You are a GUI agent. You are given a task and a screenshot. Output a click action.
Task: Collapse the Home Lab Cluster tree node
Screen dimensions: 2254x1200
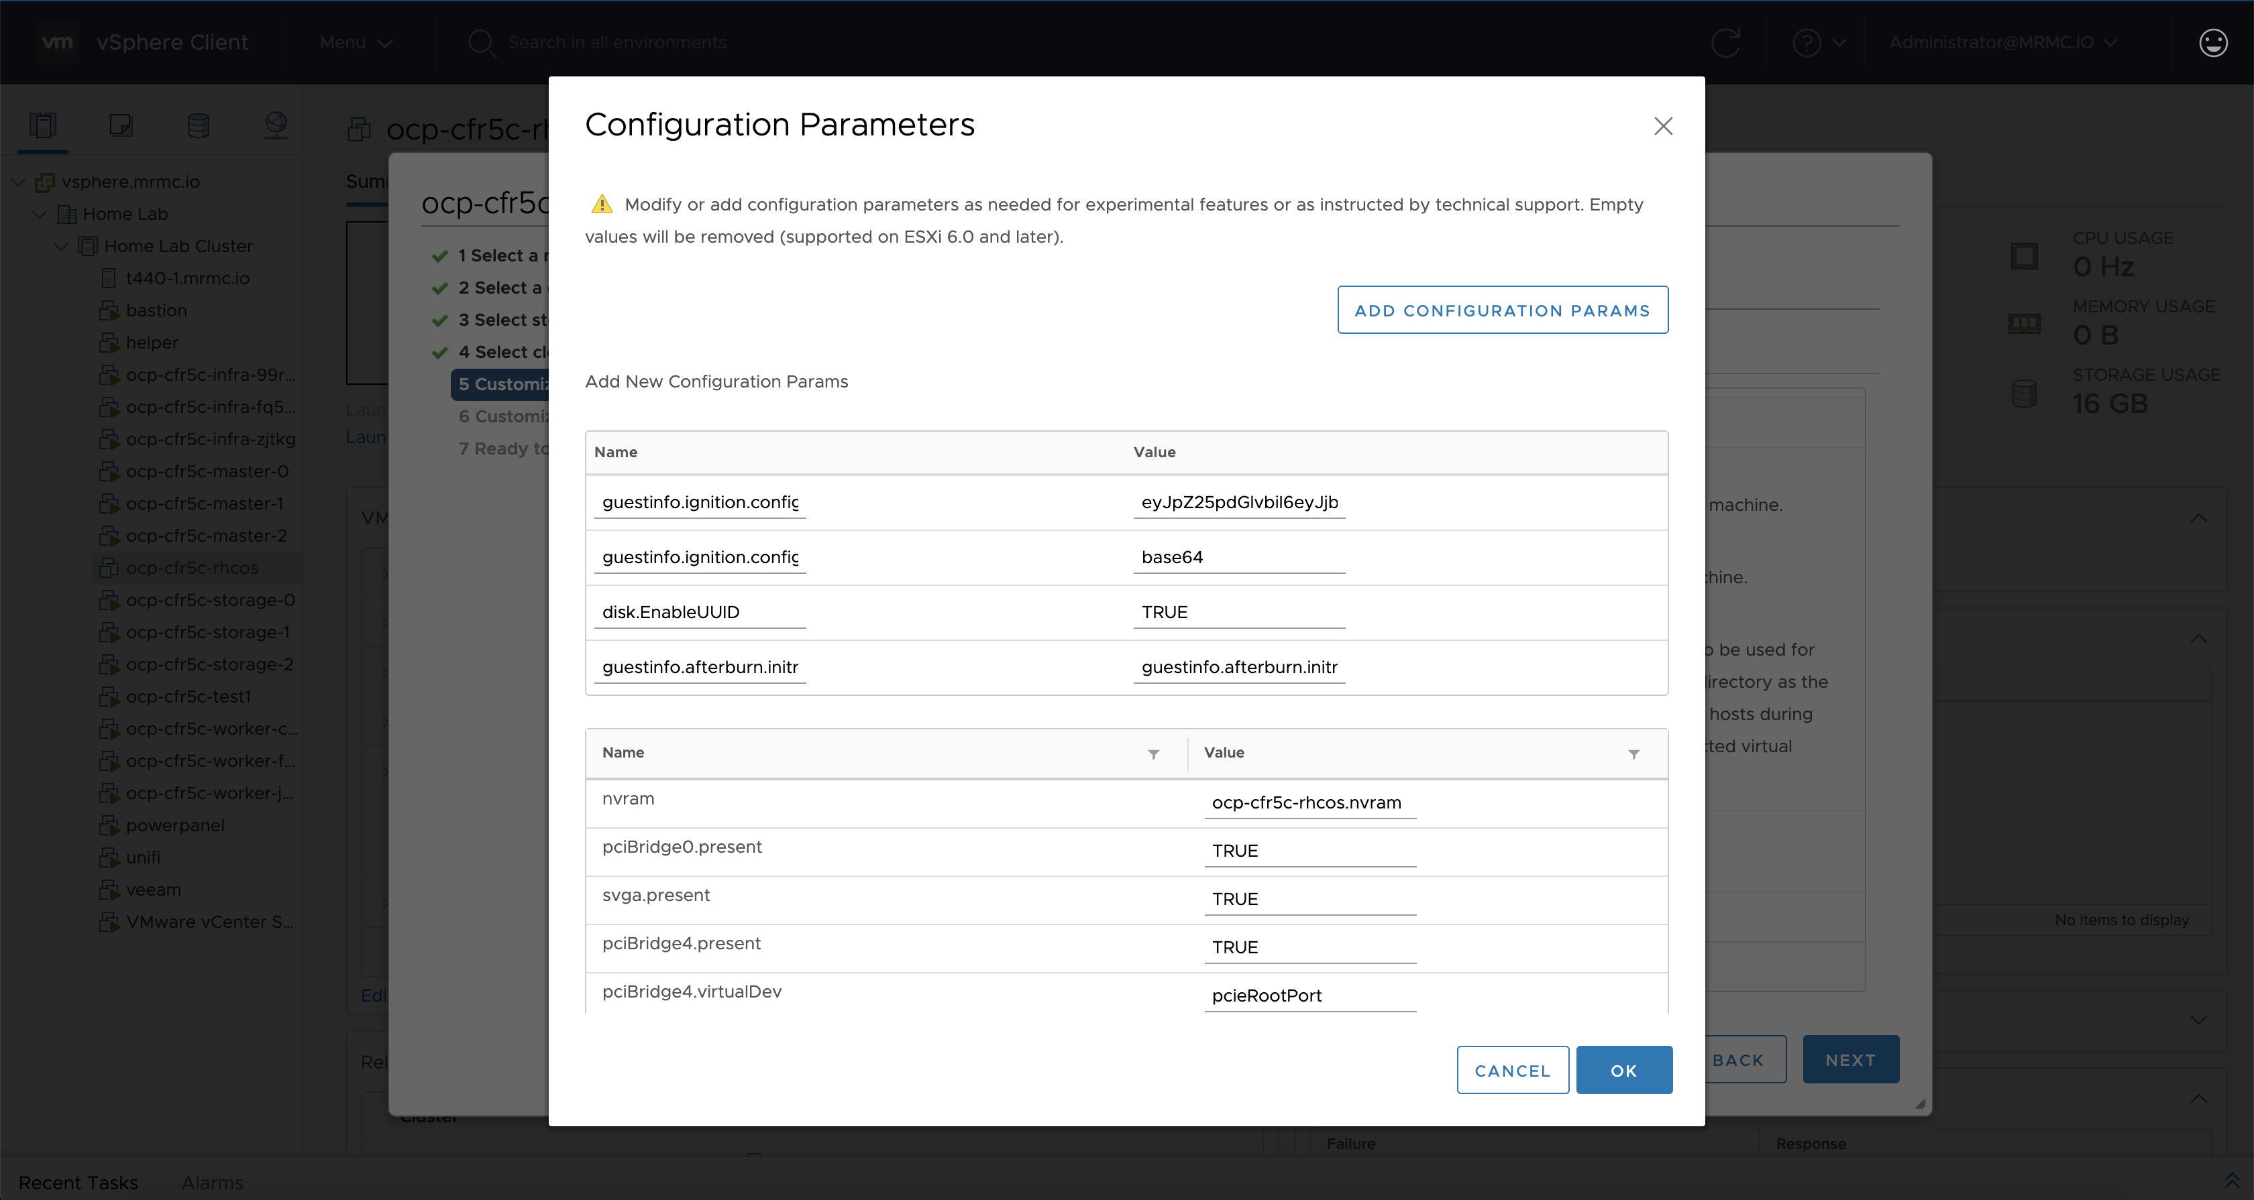click(60, 246)
